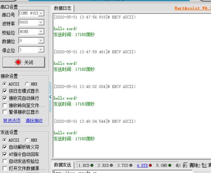The image size is (211, 173).
Task: Click the 5.GND signal label
Action: click(x=162, y=165)
